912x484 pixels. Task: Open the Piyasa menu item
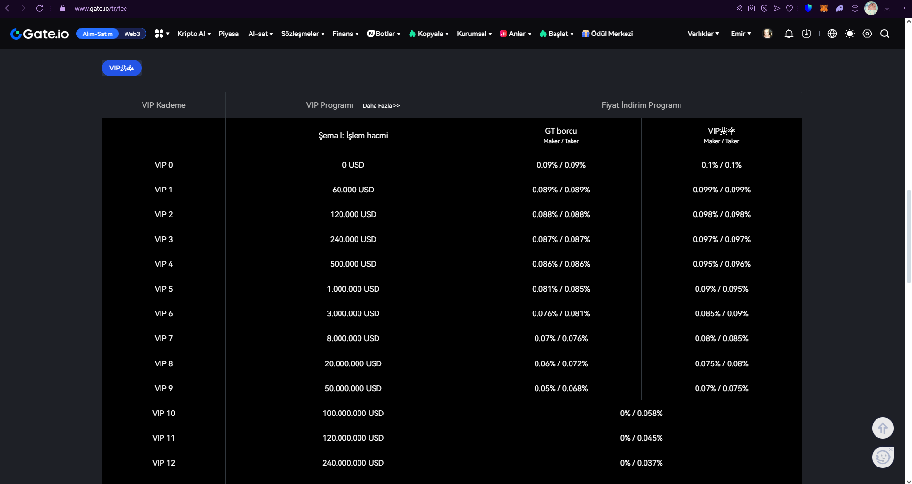pyautogui.click(x=229, y=34)
